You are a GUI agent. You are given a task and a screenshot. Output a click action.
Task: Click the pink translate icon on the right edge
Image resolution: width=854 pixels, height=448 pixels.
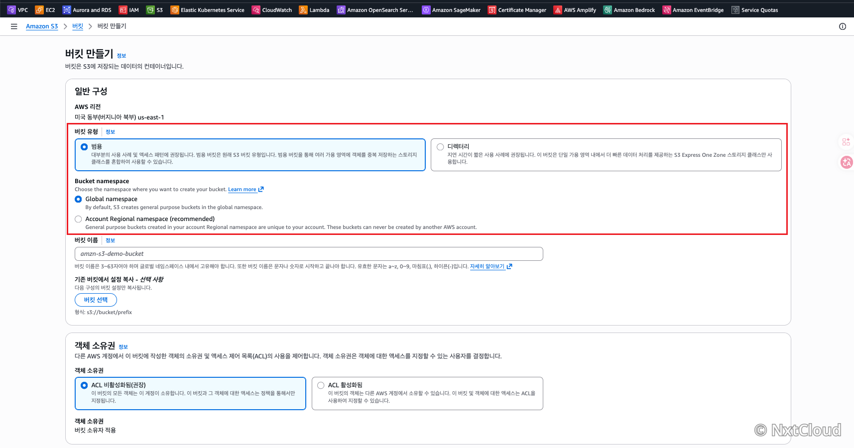847,162
